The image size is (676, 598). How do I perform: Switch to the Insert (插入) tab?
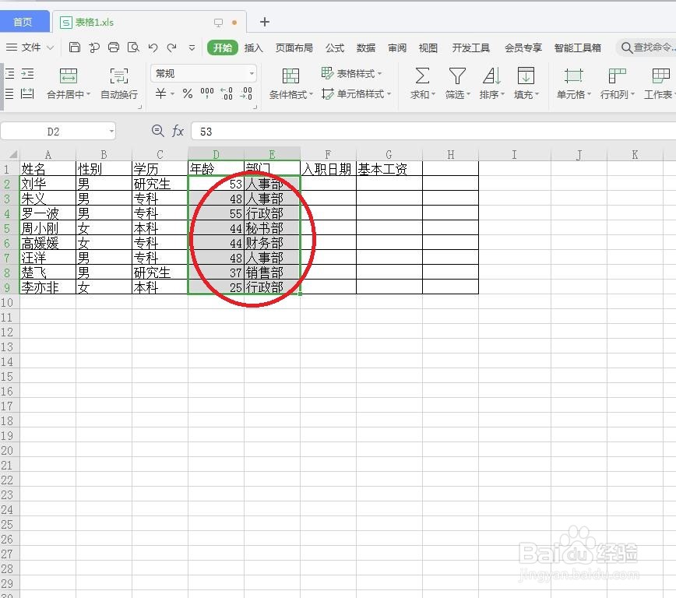click(x=254, y=47)
